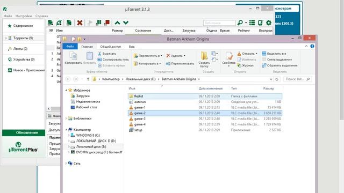Refresh the Explorer folder view
The image size is (344, 193).
click(x=277, y=79)
